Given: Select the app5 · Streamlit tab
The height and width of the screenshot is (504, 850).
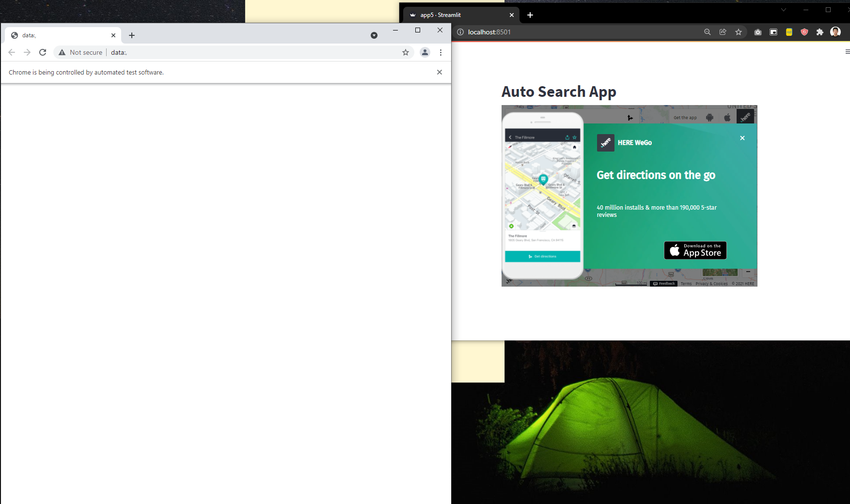Looking at the screenshot, I should [461, 15].
